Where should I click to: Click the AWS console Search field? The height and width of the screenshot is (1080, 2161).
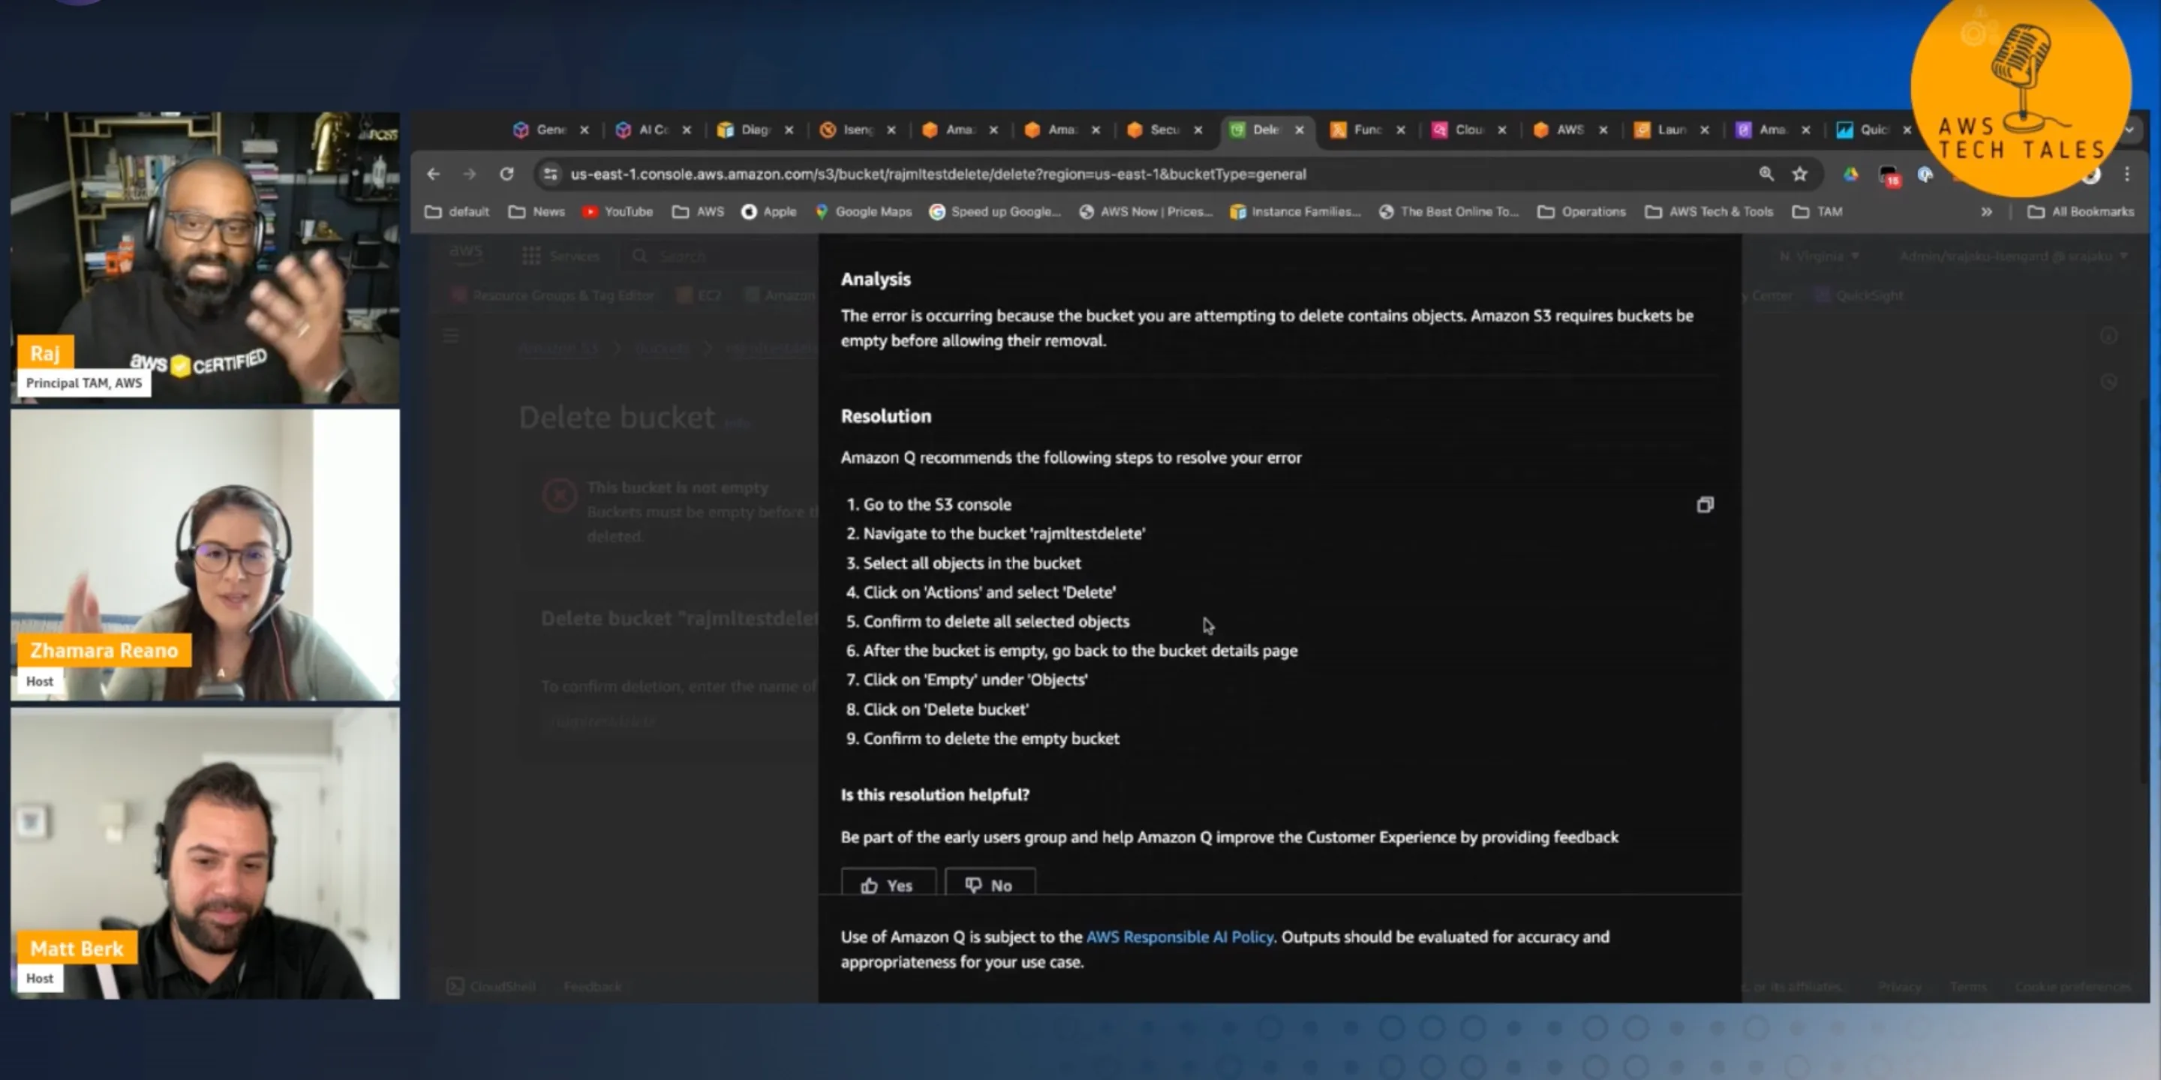point(717,256)
